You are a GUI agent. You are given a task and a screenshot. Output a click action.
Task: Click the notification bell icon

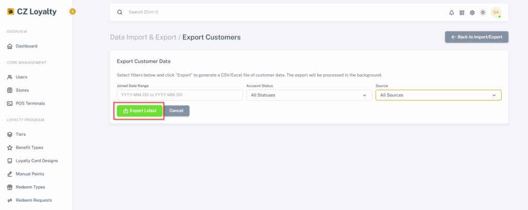click(452, 12)
